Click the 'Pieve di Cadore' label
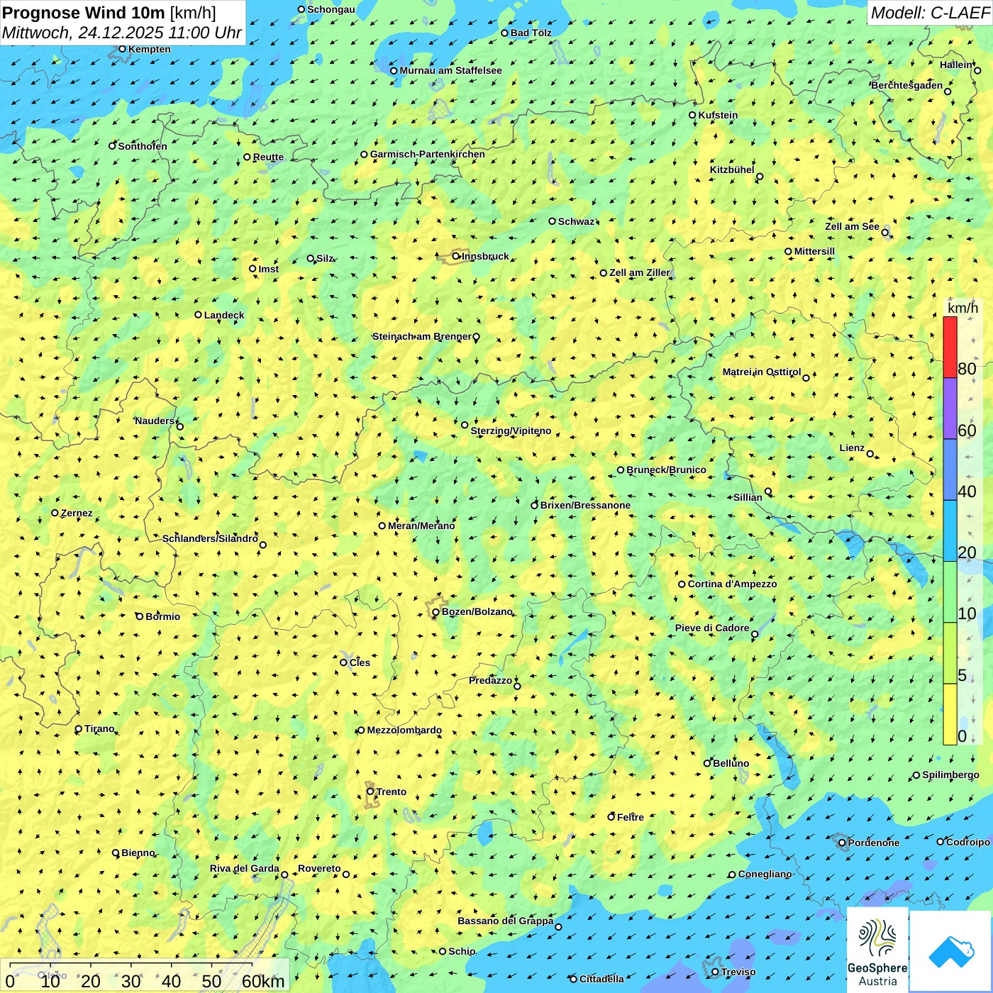993x993 pixels. 712,628
